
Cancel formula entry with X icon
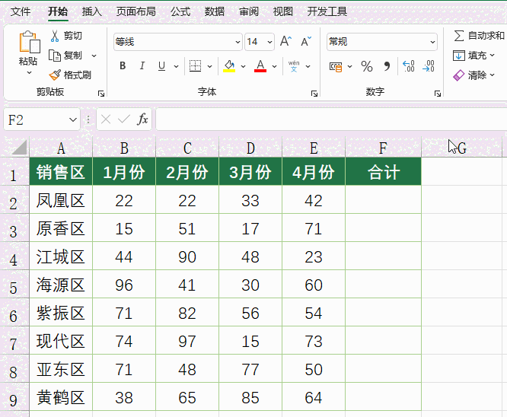pyautogui.click(x=106, y=119)
